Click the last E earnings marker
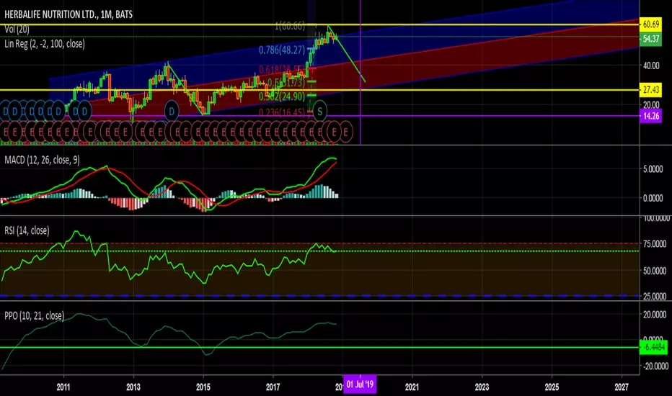 click(x=345, y=132)
